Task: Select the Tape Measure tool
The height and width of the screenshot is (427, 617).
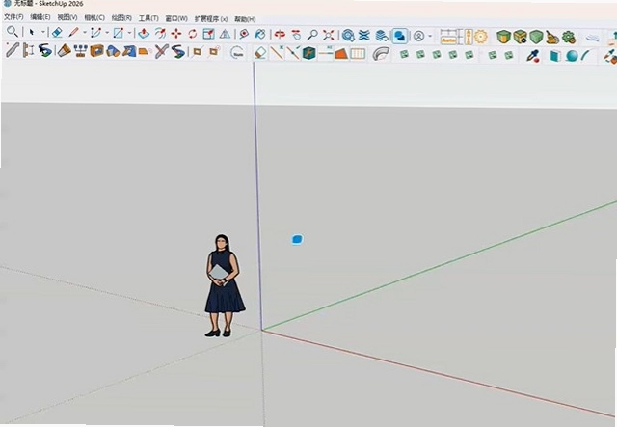Action: tap(244, 35)
